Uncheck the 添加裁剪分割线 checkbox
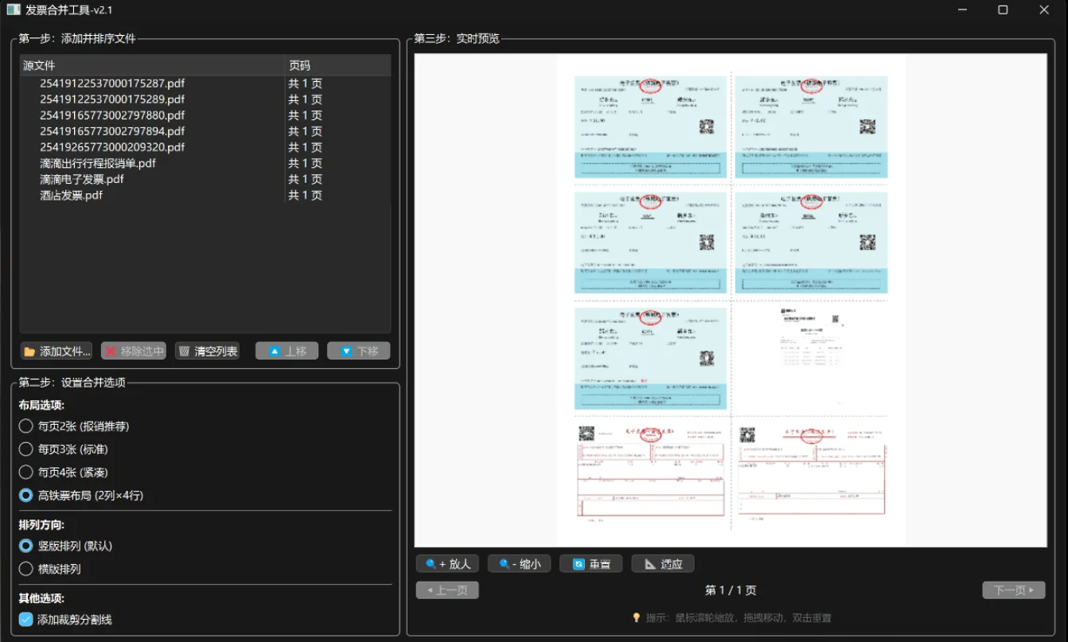This screenshot has width=1068, height=642. point(26,620)
